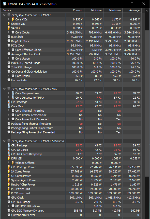Click the lightning icon beside iGPU VID
The height and width of the screenshot is (219, 150).
[x=9, y=158]
